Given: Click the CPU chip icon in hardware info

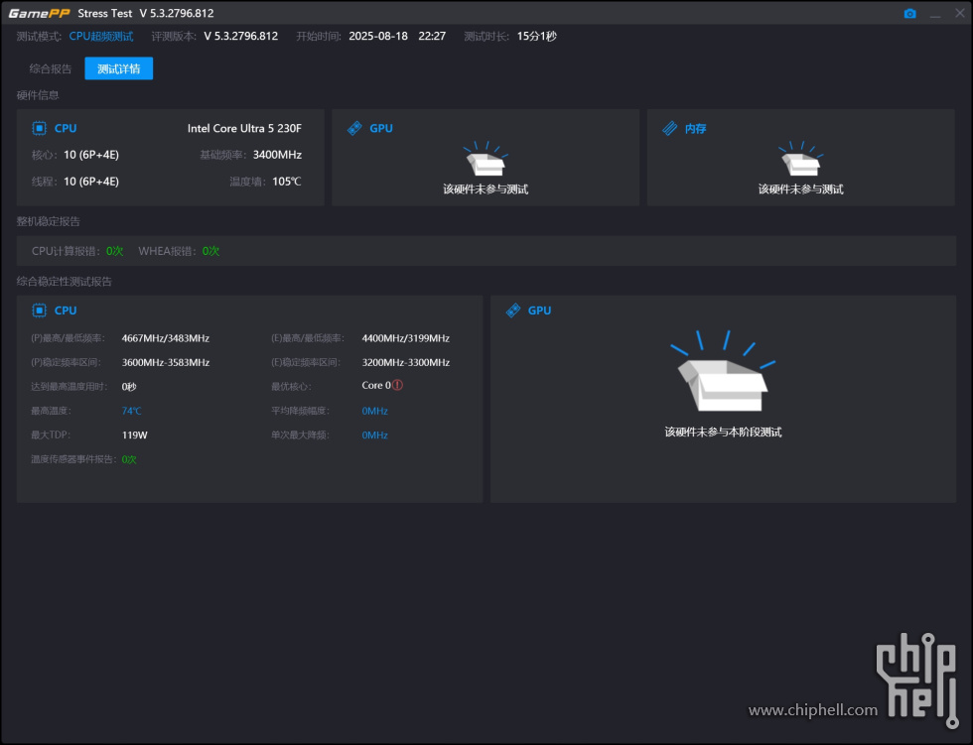Looking at the screenshot, I should click(x=39, y=128).
